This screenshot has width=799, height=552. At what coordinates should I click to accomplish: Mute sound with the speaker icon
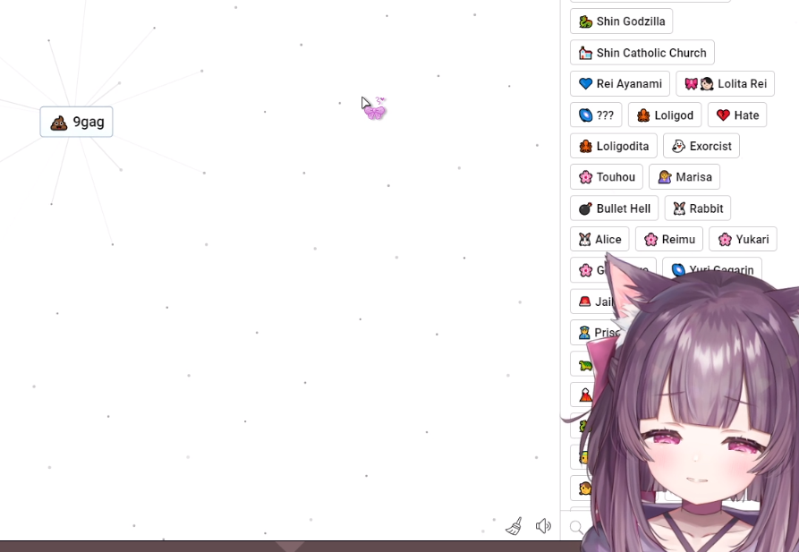(543, 525)
